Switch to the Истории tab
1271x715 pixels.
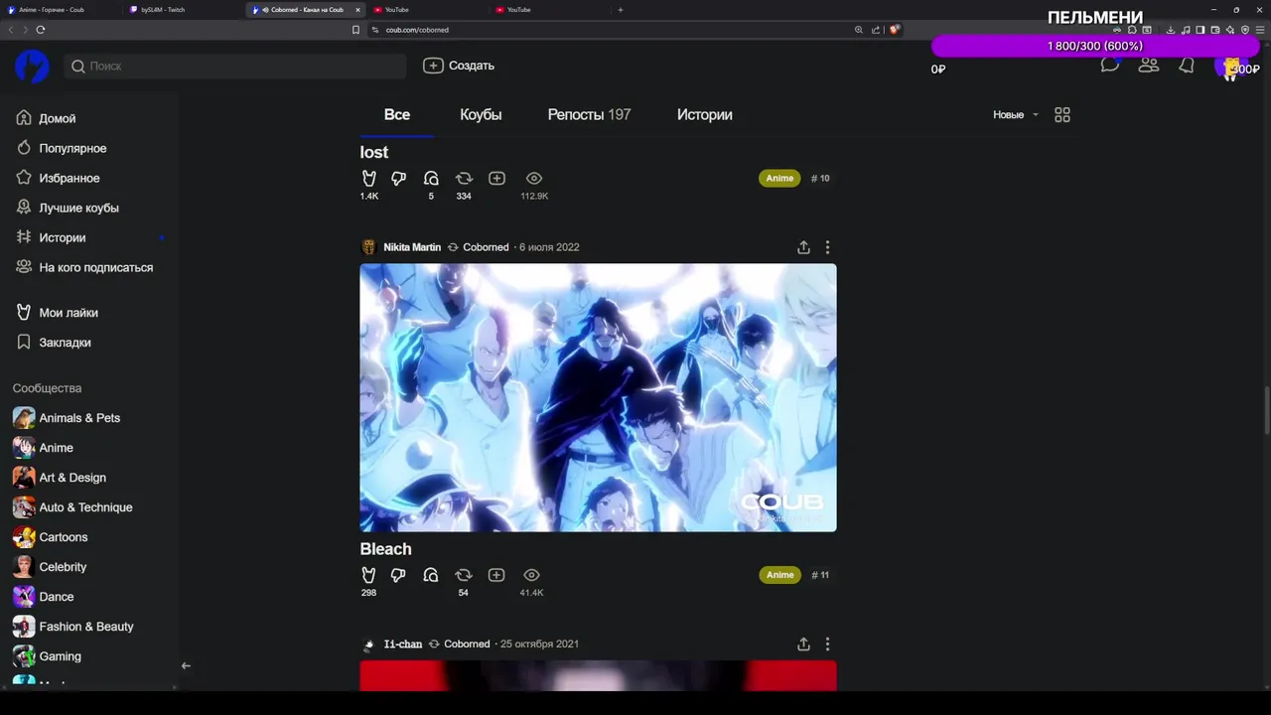tap(705, 114)
